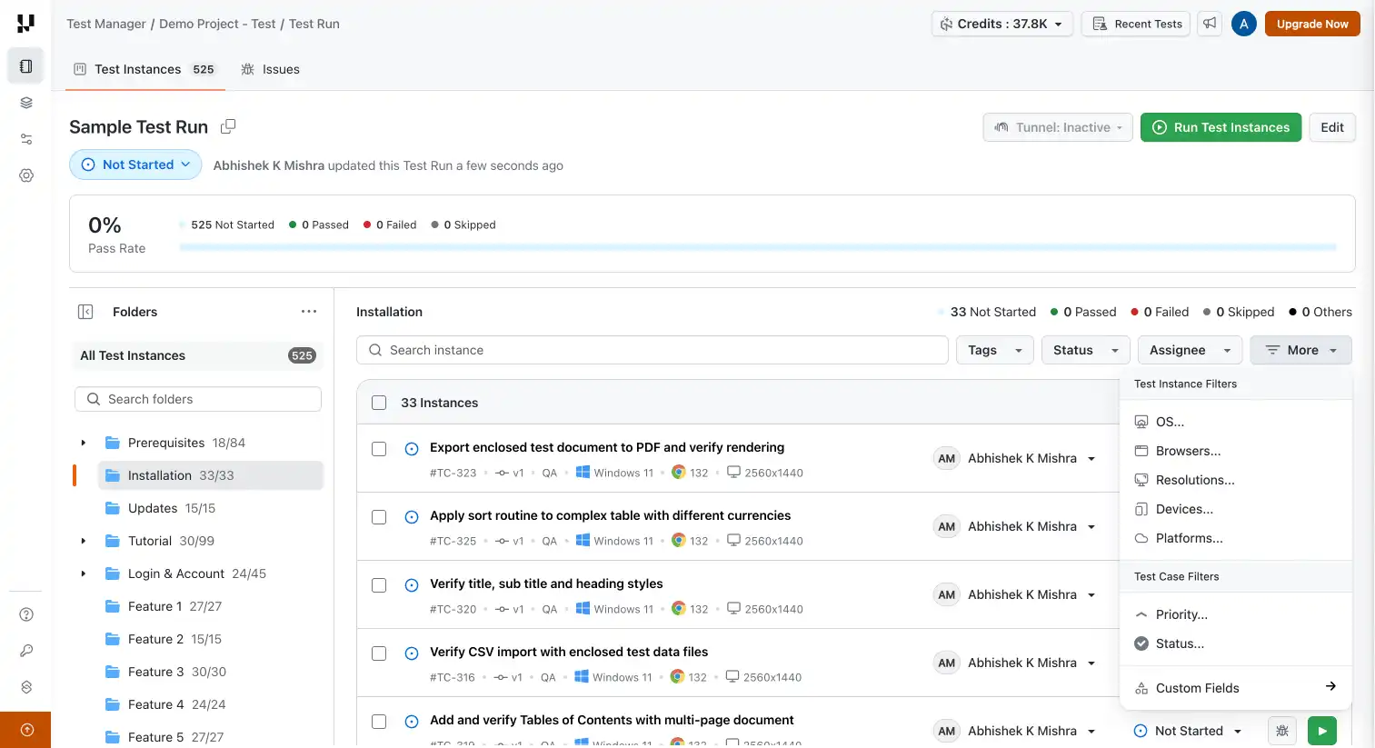Choose the Resolutions... filter option
This screenshot has width=1375, height=748.
tap(1235, 480)
